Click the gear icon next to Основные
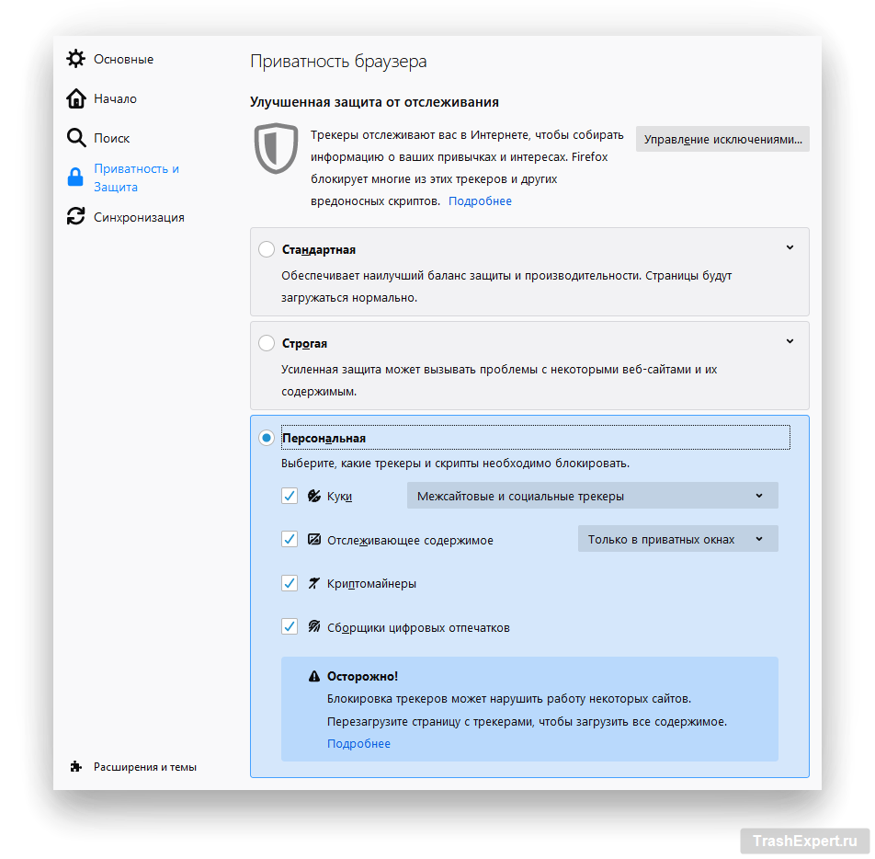Screen dimensions: 875x859 75,59
